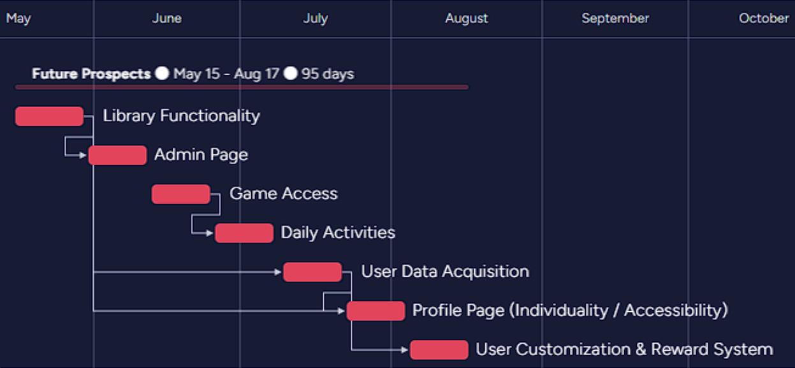The width and height of the screenshot is (795, 368).
Task: Click the Library Functionality label text
Action: (x=181, y=115)
